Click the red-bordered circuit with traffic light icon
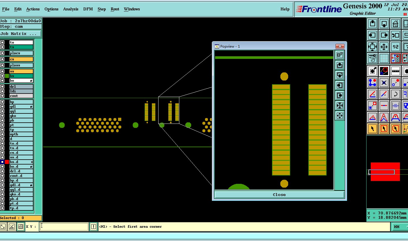Viewport: 408px width, 241px height. point(395,58)
